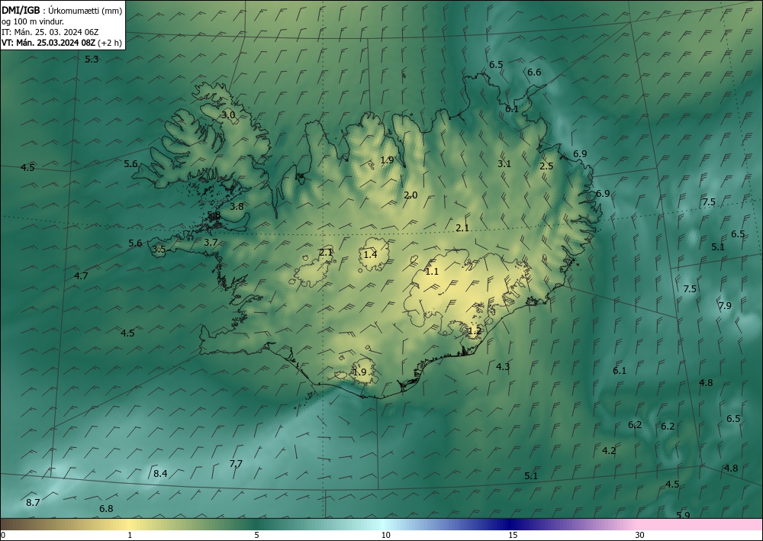The width and height of the screenshot is (763, 541).
Task: Click the 'VT: Mán. 25.03.2024 08Z (+2 h)' line
Action: click(x=62, y=43)
